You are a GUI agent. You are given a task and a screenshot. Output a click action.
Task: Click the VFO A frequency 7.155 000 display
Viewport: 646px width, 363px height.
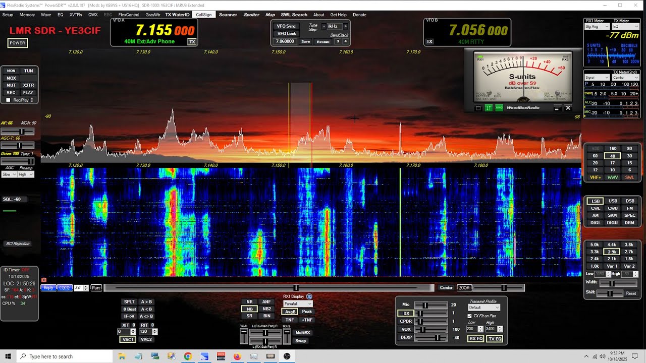[x=165, y=30]
